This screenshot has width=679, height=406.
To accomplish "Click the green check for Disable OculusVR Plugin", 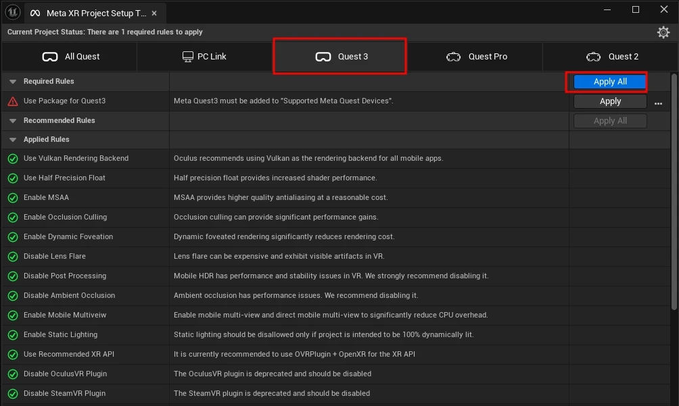I will click(x=13, y=374).
